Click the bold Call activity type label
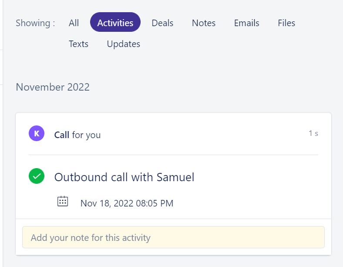The image size is (343, 267). 62,135
